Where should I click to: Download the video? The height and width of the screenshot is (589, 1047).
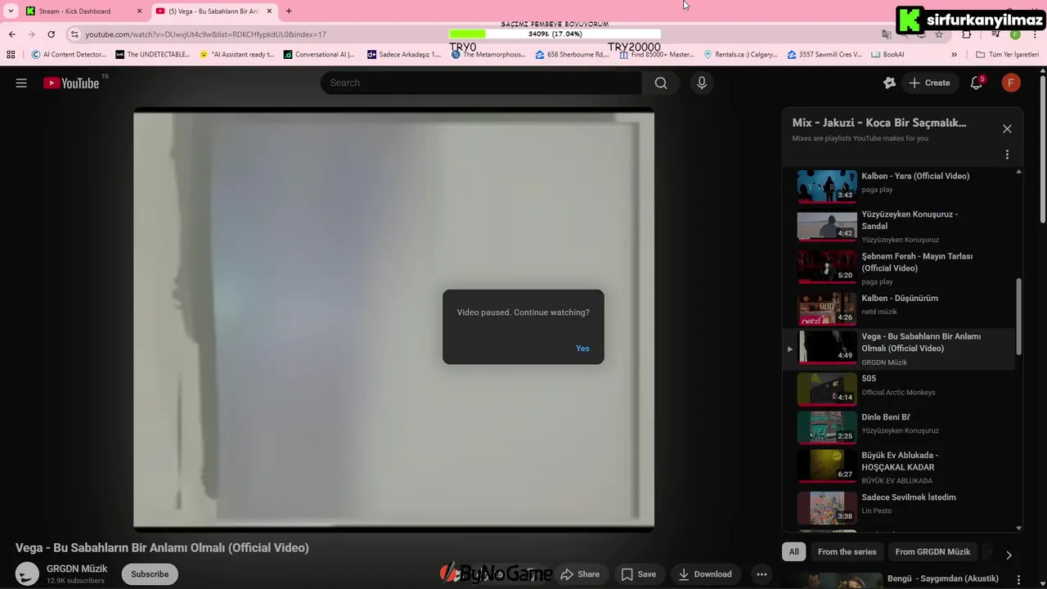tap(704, 574)
